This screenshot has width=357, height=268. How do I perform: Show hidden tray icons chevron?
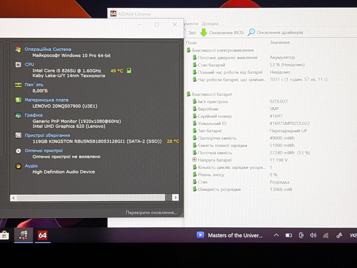[276, 235]
